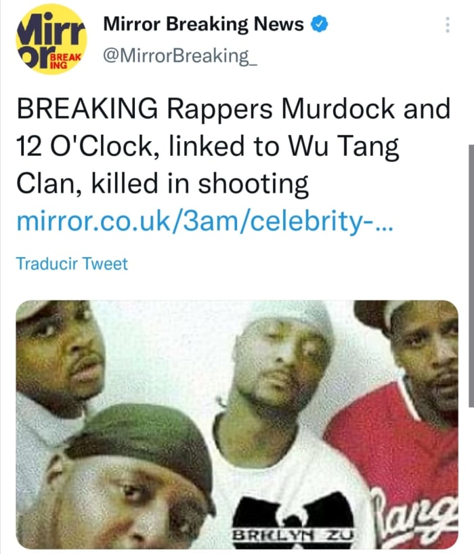
Task: Open the Mirror Breaking News profile avatar
Action: pyautogui.click(x=51, y=39)
